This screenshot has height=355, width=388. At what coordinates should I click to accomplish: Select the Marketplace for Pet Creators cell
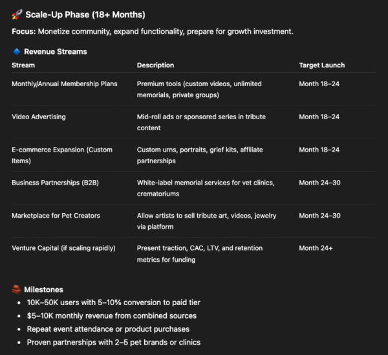[56, 215]
